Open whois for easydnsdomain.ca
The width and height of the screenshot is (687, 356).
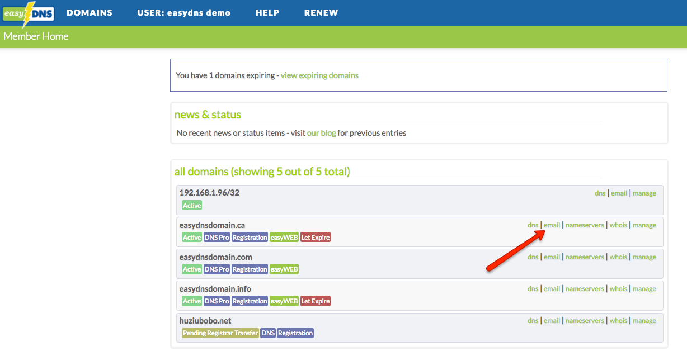618,225
